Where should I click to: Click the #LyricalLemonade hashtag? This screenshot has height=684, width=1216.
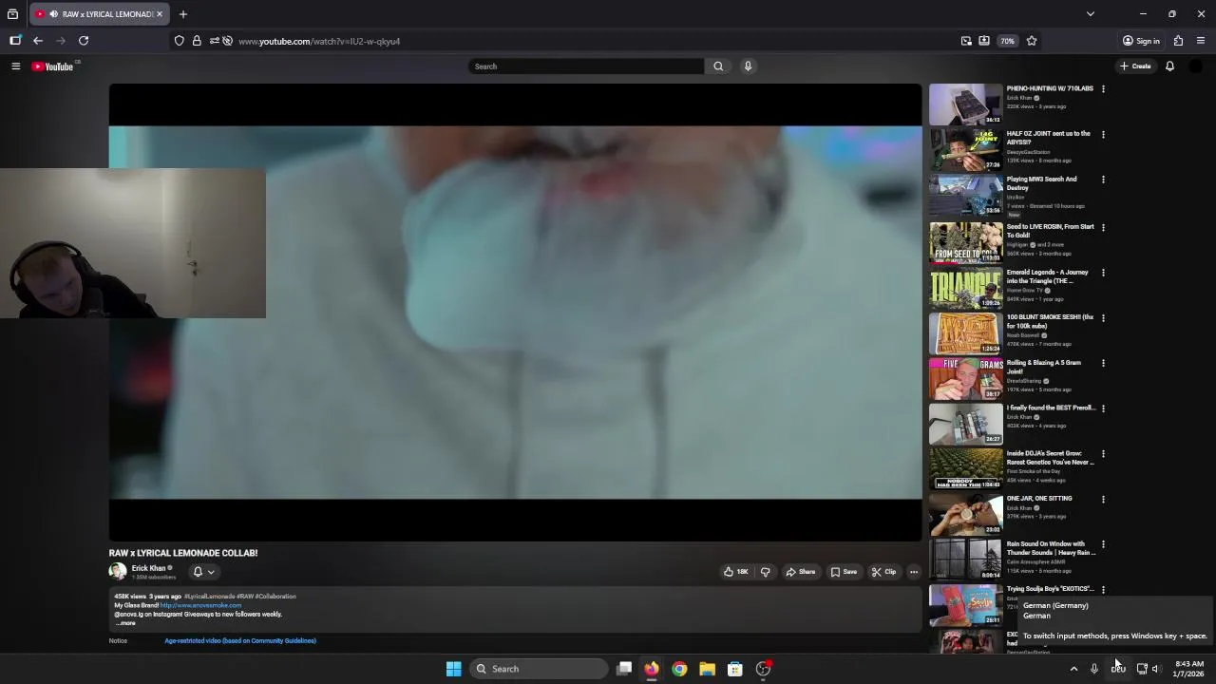coord(209,597)
